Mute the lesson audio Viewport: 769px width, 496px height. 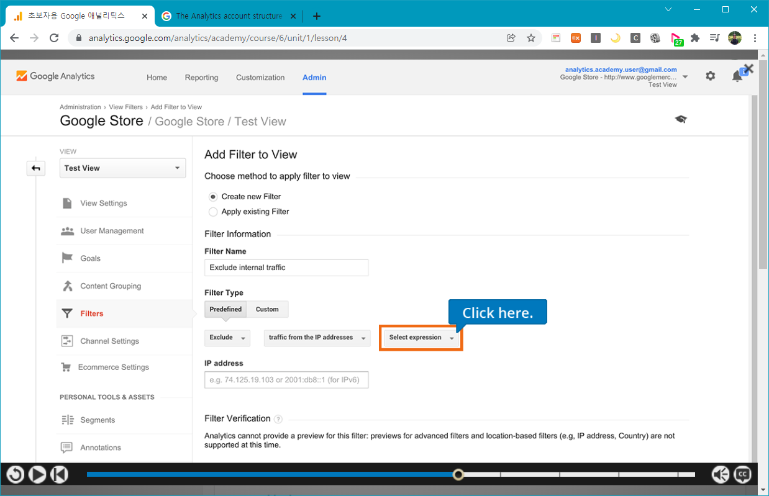tap(721, 475)
